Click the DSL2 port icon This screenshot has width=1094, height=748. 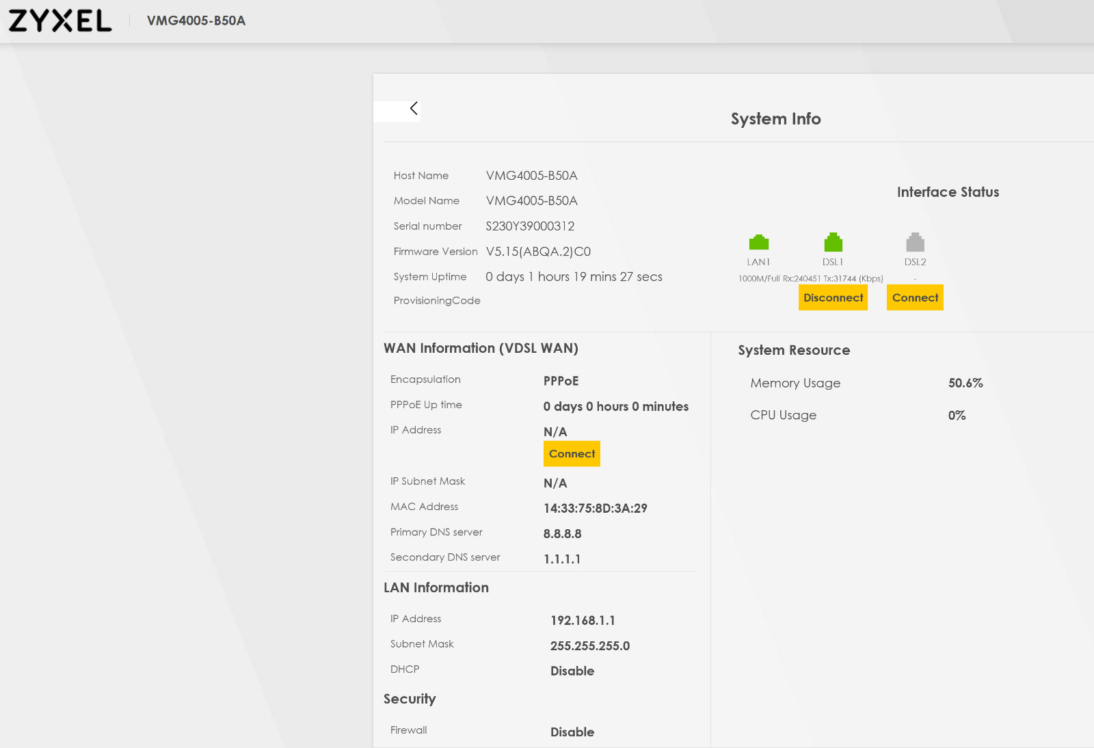click(915, 242)
